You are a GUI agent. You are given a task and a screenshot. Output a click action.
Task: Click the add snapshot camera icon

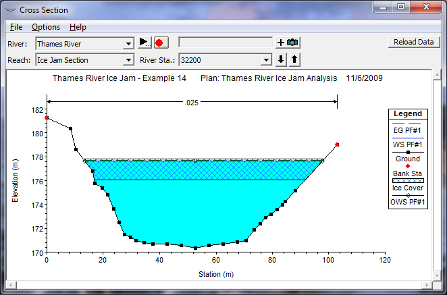(288, 43)
